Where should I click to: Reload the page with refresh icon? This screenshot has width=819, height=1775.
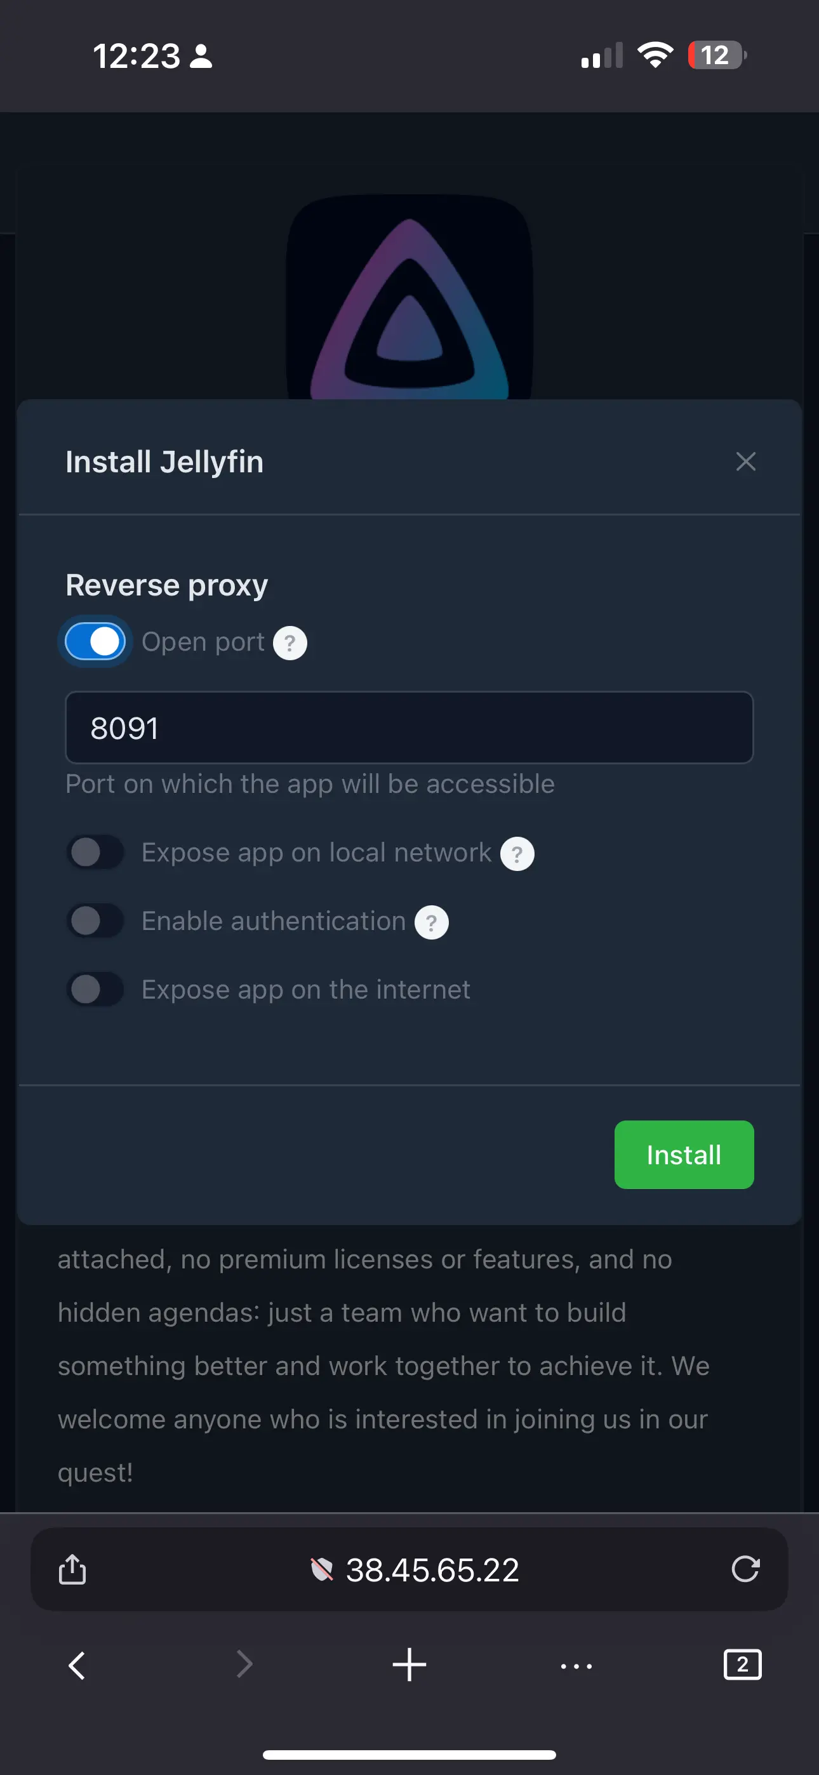pyautogui.click(x=745, y=1569)
